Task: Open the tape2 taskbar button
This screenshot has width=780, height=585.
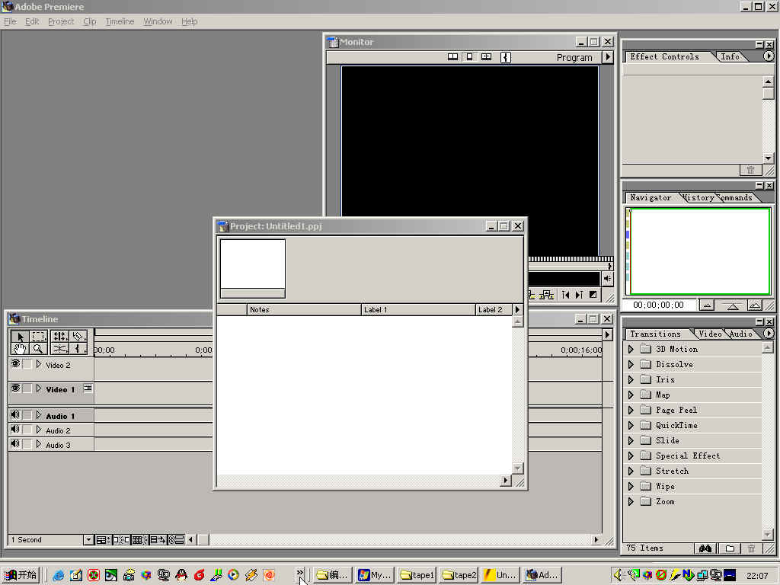Action: pos(459,575)
